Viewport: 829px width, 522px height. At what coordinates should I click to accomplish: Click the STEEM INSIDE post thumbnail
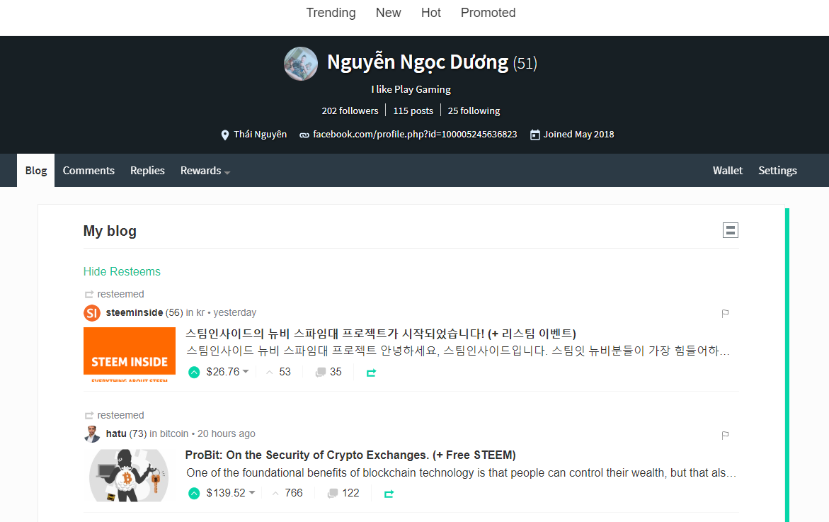click(129, 354)
